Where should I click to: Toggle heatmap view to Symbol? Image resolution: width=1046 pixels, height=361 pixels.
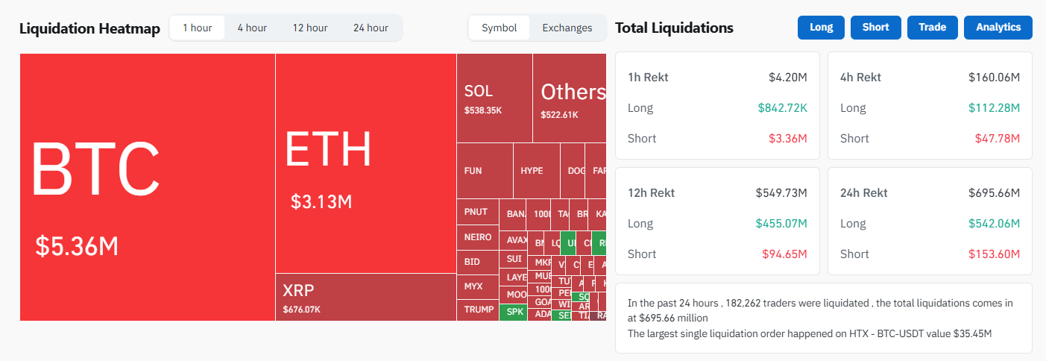tap(499, 28)
